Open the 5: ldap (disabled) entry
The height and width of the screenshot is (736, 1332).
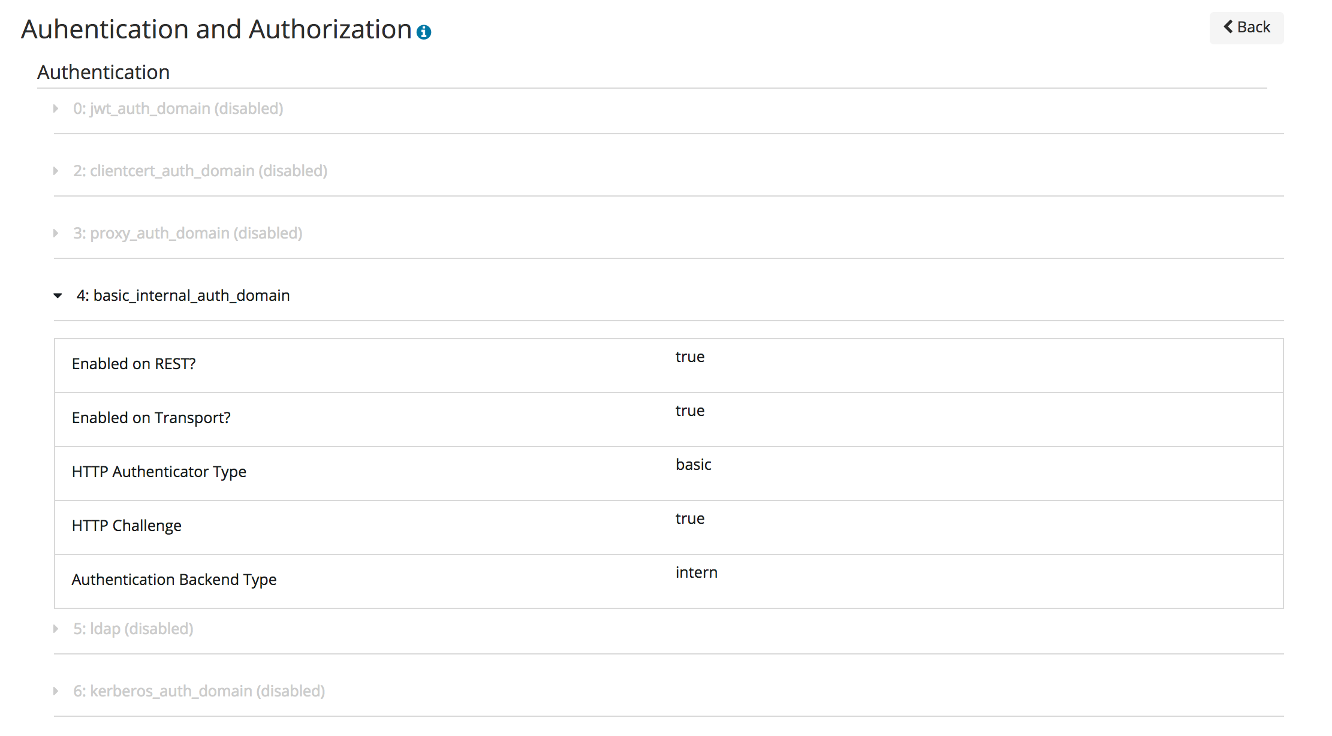click(133, 629)
